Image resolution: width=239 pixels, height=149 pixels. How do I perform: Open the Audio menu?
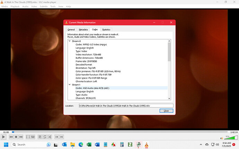[25, 7]
